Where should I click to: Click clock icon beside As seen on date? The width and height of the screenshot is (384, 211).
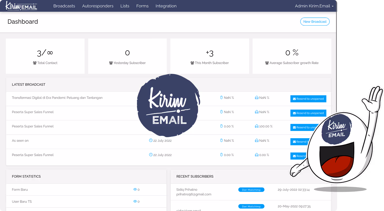coord(151,141)
